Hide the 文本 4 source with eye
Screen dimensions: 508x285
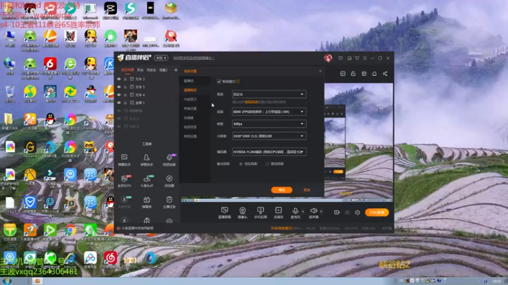pos(119,94)
